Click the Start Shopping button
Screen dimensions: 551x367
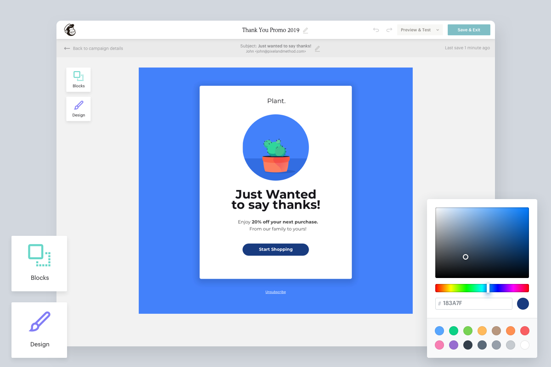click(x=275, y=249)
